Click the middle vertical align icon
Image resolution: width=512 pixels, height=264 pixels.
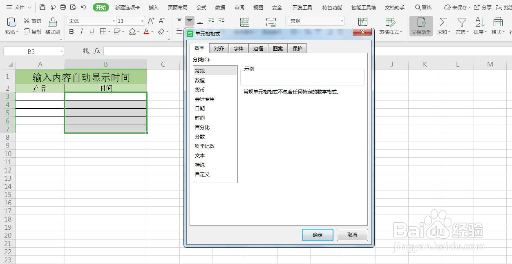[190, 21]
